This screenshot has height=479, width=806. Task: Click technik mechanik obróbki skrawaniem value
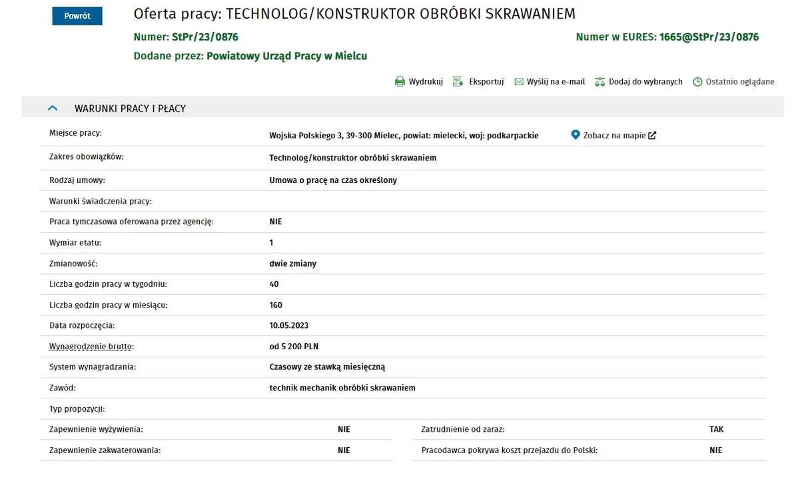coord(342,388)
